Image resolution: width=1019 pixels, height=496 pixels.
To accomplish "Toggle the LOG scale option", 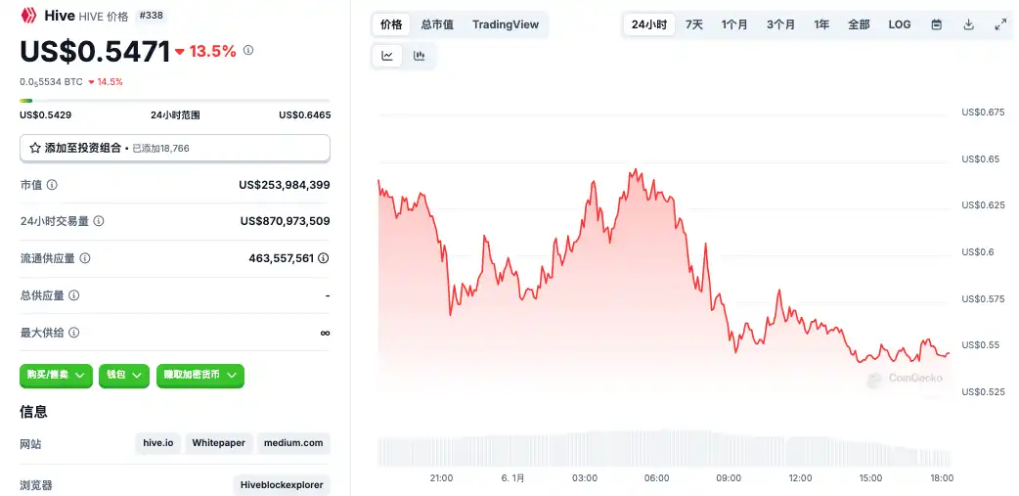I will [900, 24].
